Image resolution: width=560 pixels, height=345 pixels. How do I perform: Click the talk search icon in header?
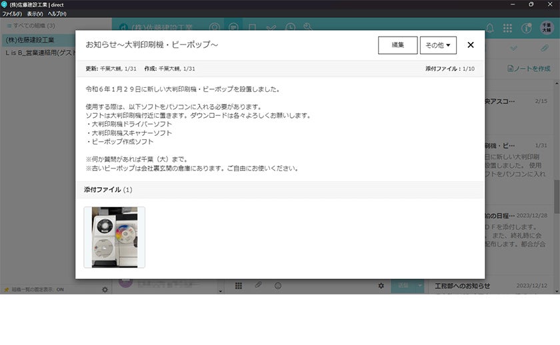[x=214, y=27]
